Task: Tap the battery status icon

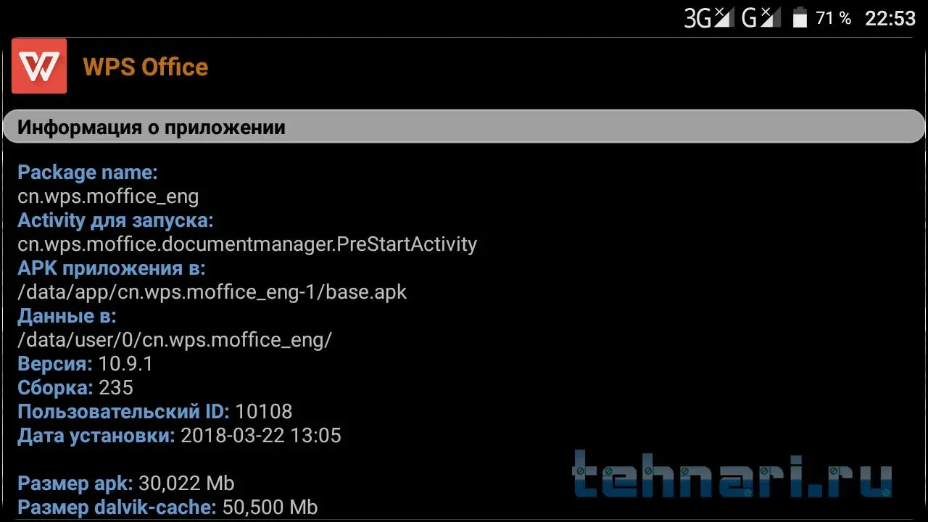Action: coord(800,18)
